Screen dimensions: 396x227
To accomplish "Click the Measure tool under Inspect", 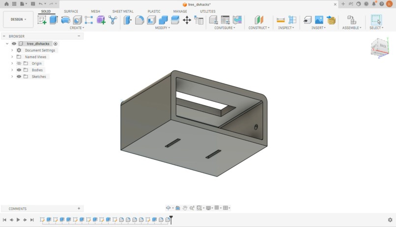I will point(281,20).
